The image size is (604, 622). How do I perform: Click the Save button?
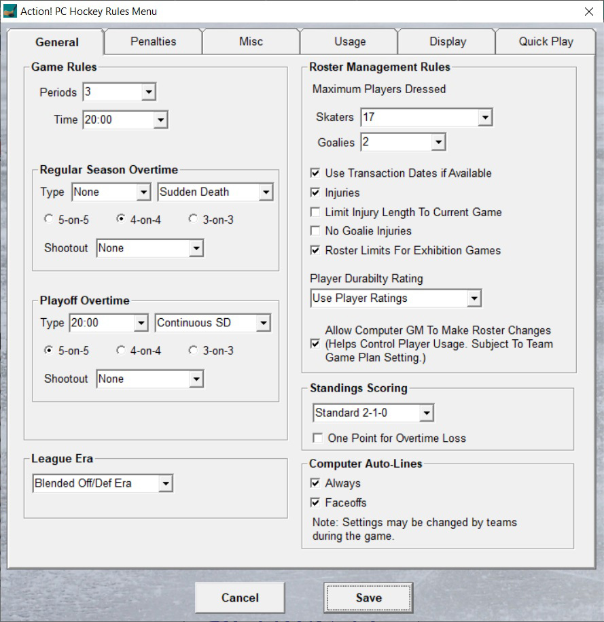(x=368, y=598)
